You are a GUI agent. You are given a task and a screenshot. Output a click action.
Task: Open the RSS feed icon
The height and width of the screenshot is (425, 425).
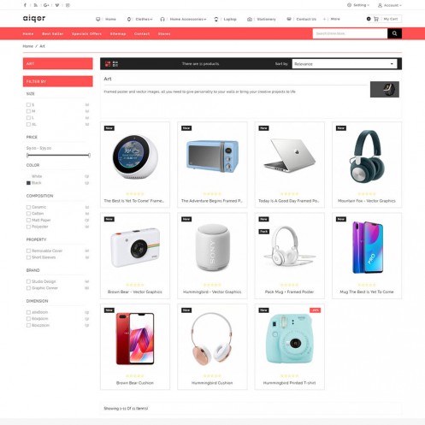pos(35,5)
